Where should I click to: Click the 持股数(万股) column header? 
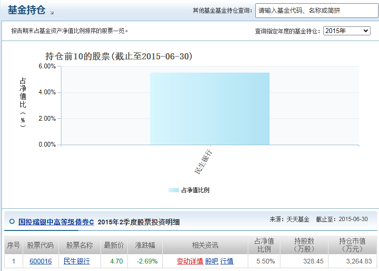pos(304,245)
